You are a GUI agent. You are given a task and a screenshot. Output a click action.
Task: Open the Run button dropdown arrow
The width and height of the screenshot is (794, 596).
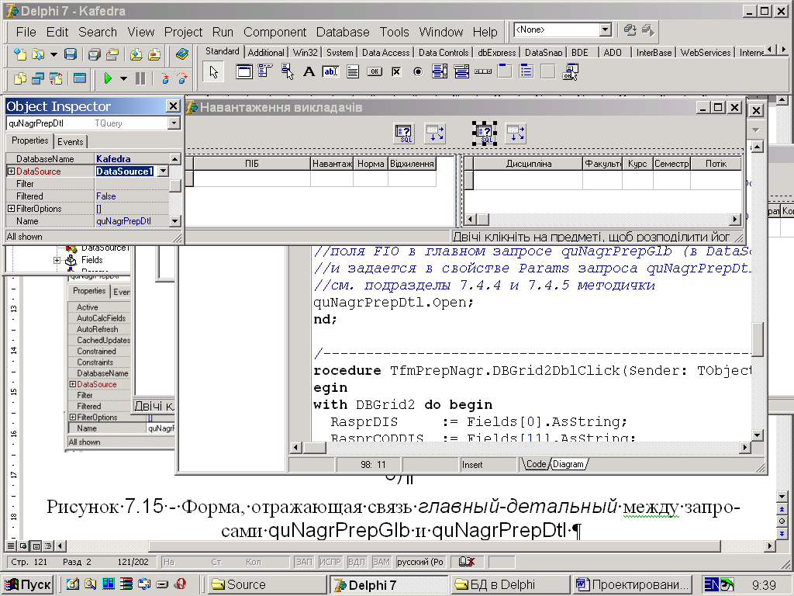[x=123, y=79]
